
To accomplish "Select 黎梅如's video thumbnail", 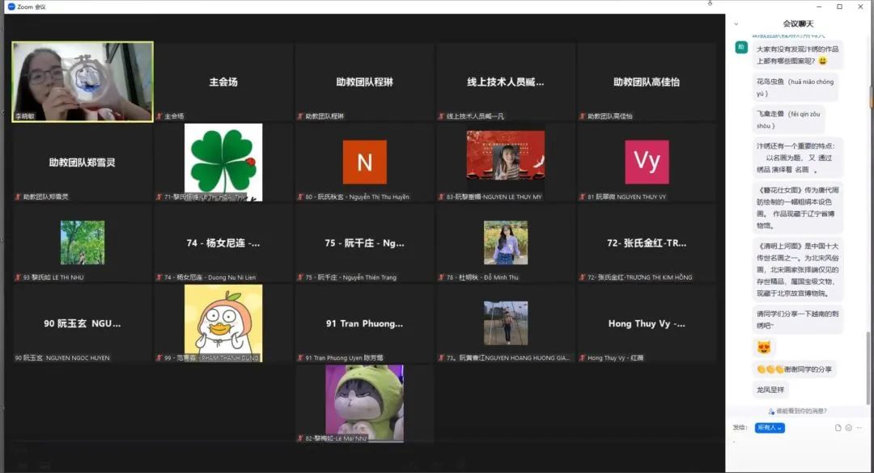I will click(364, 400).
